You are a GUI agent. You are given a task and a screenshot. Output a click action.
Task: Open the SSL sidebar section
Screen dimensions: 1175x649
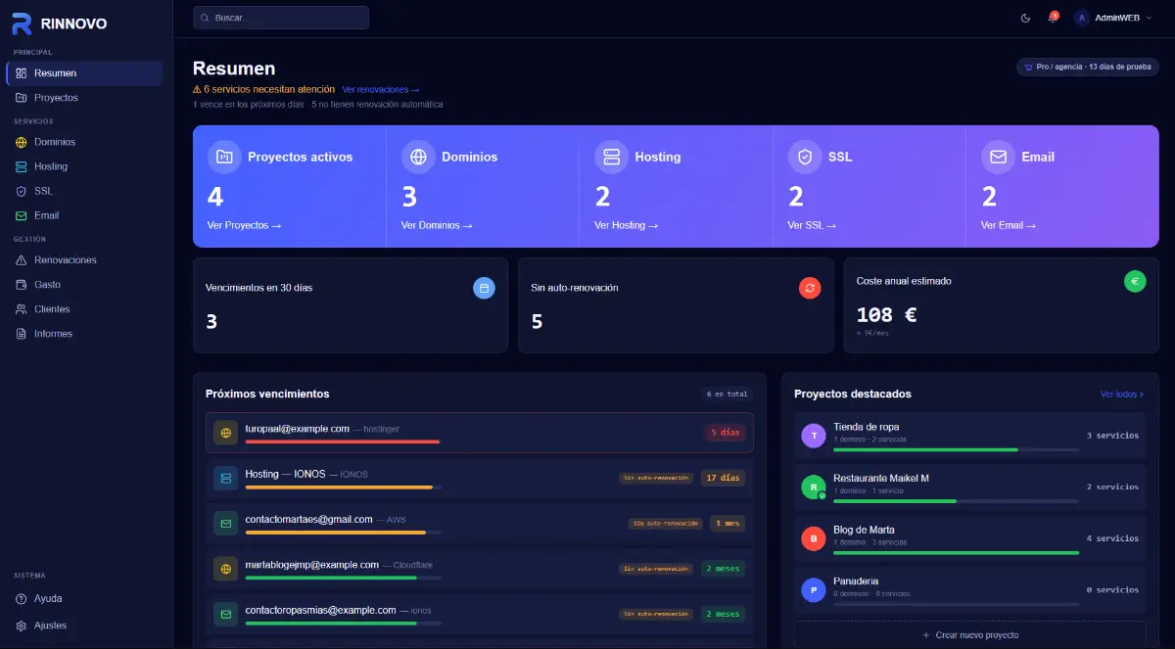coord(84,191)
